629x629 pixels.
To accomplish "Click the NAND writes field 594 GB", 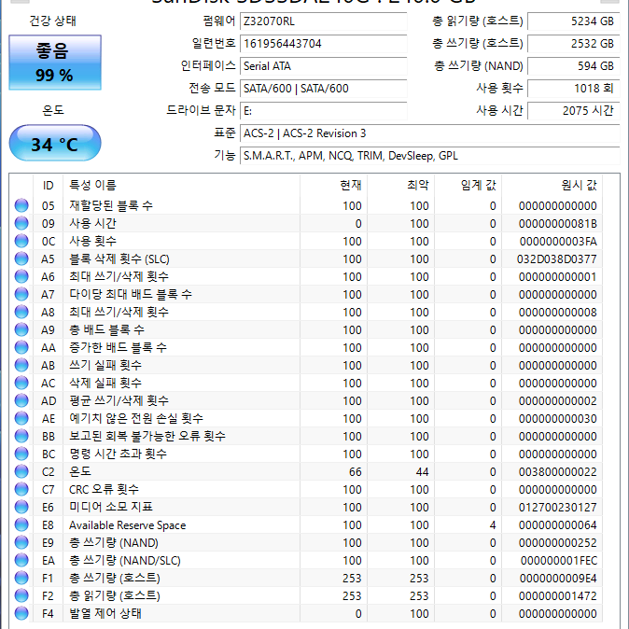I will click(574, 66).
